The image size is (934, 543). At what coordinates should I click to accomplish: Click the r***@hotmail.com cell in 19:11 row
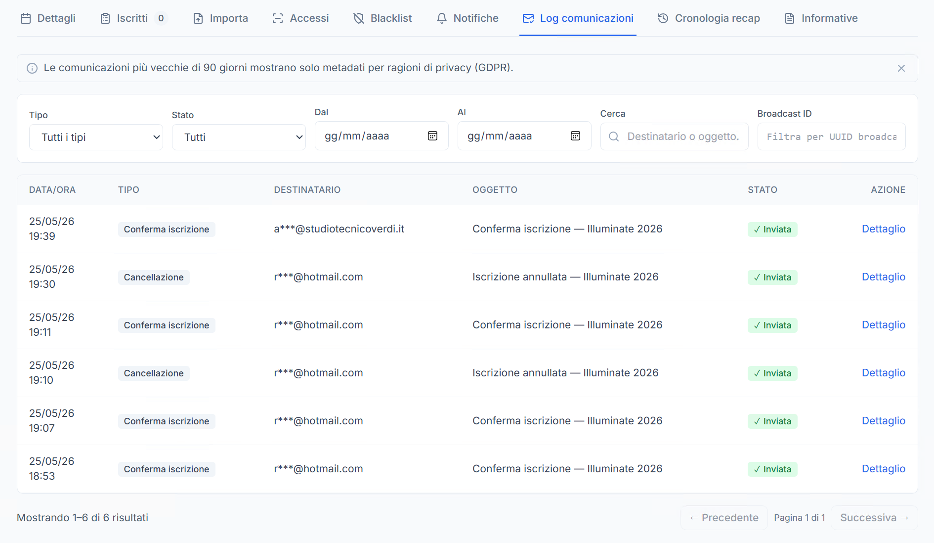coord(318,325)
